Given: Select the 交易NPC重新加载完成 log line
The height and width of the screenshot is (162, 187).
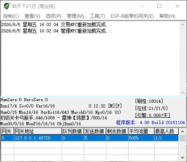Looking at the screenshot, I should coord(57,24).
